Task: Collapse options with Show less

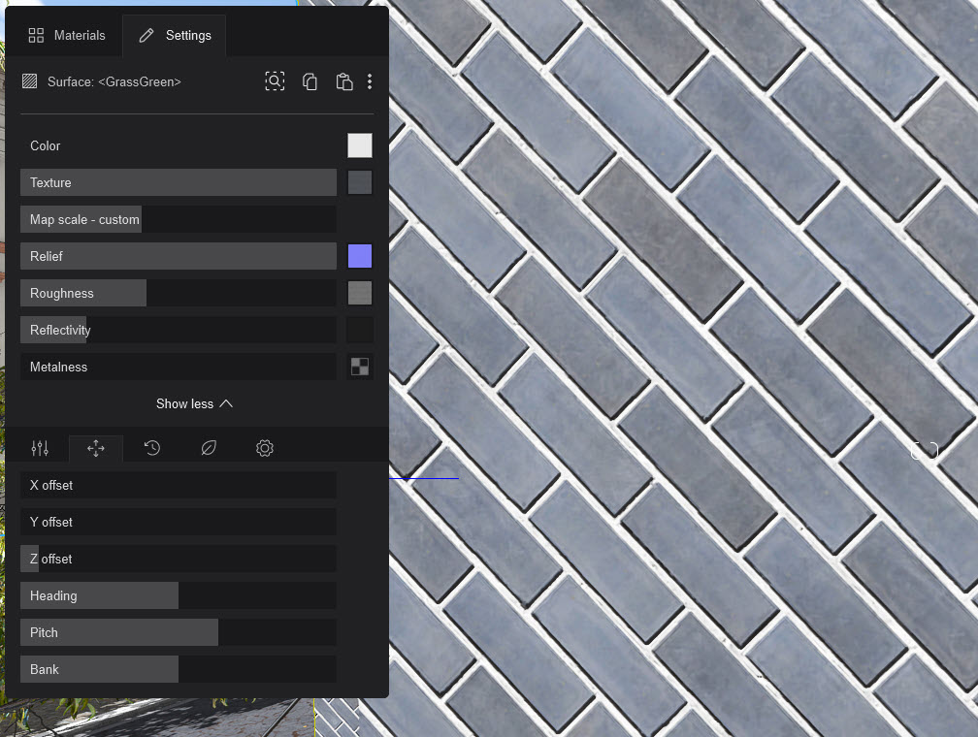Action: coord(194,403)
